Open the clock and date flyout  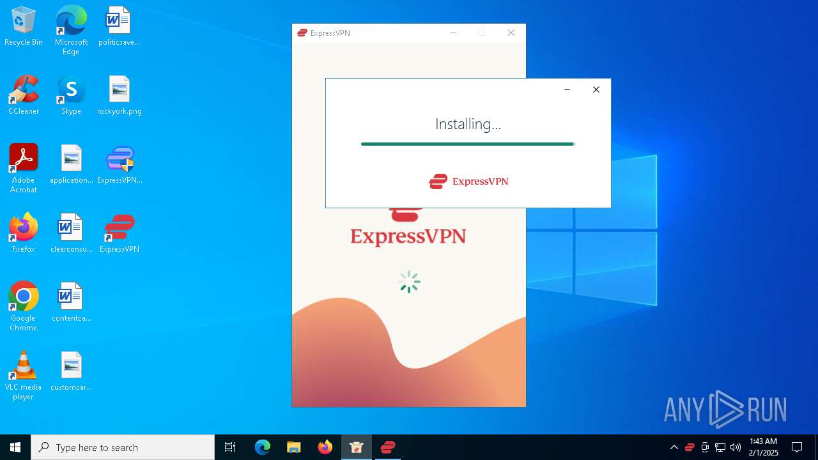(x=763, y=447)
